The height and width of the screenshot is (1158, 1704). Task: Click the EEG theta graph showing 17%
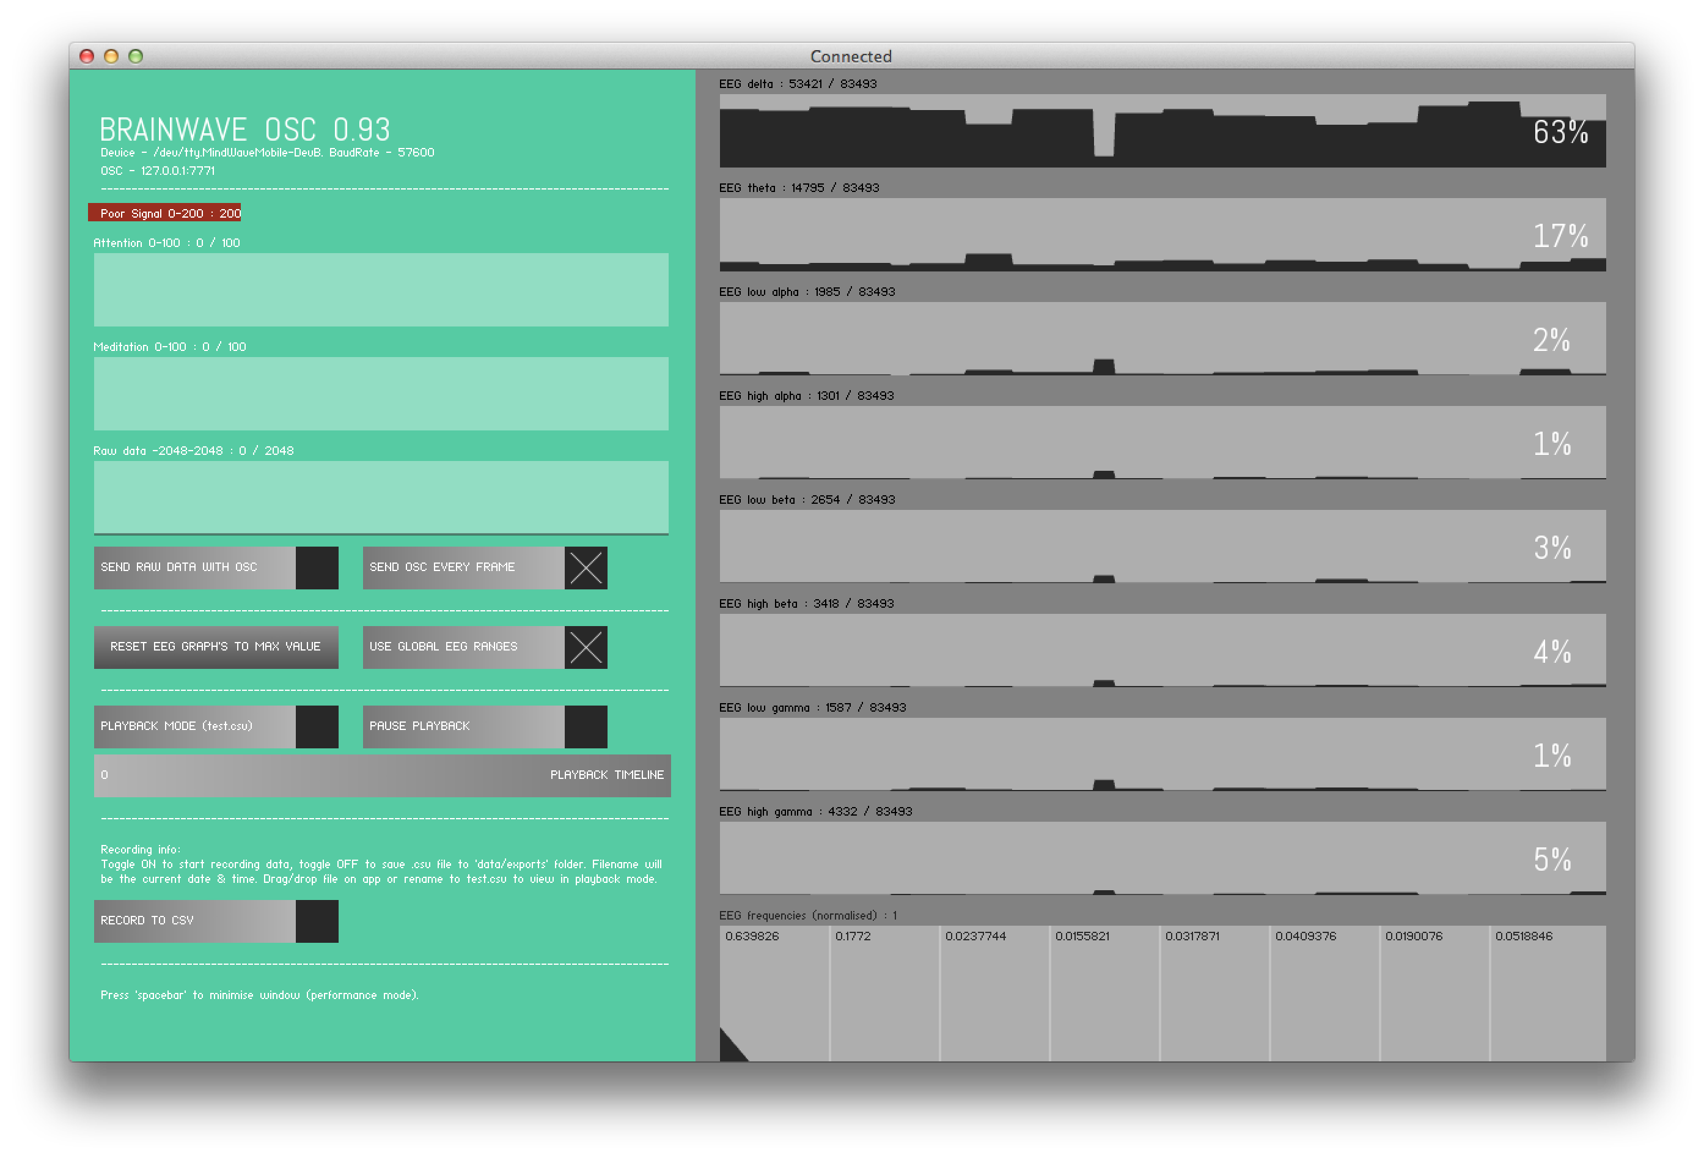[x=1162, y=235]
